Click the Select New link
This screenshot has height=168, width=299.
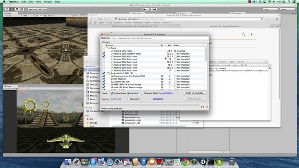pyautogui.click(x=161, y=93)
